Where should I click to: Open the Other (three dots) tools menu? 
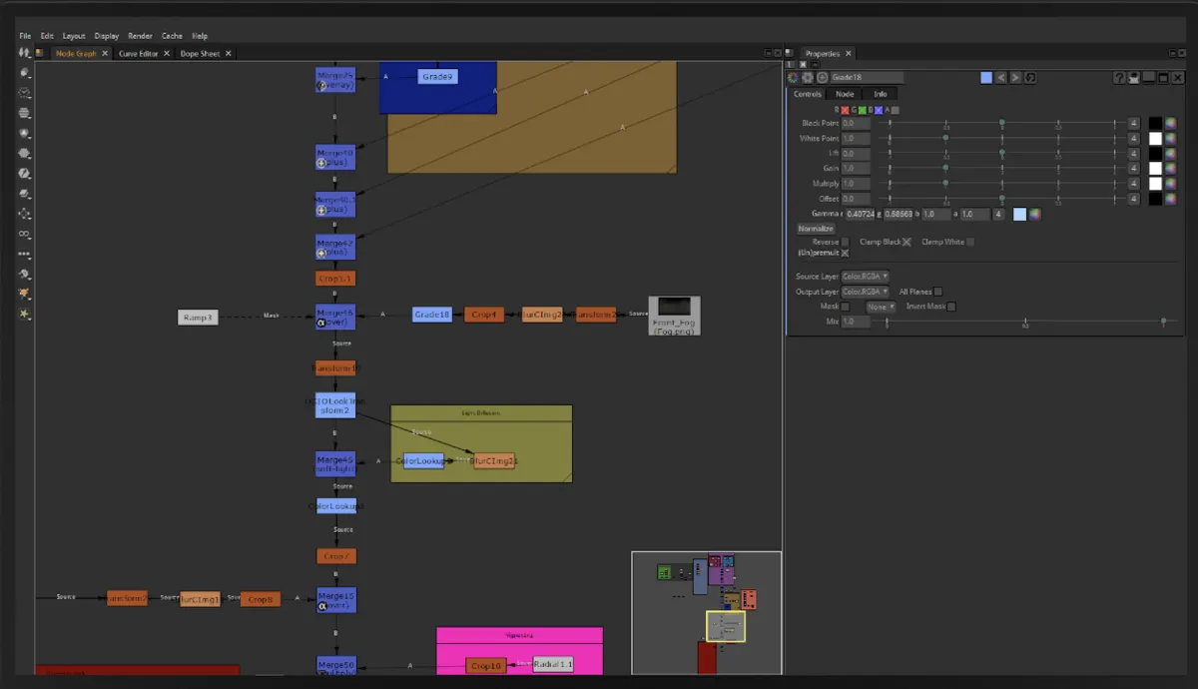tap(25, 255)
